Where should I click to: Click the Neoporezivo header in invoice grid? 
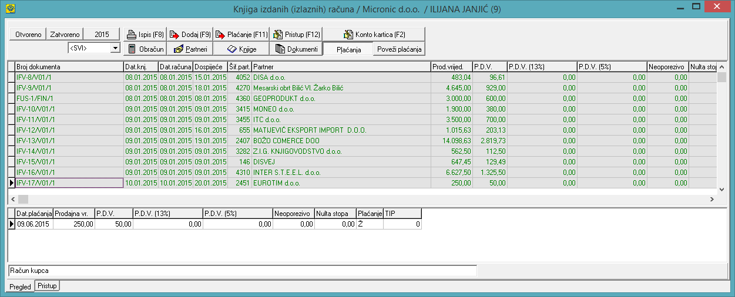click(x=667, y=67)
